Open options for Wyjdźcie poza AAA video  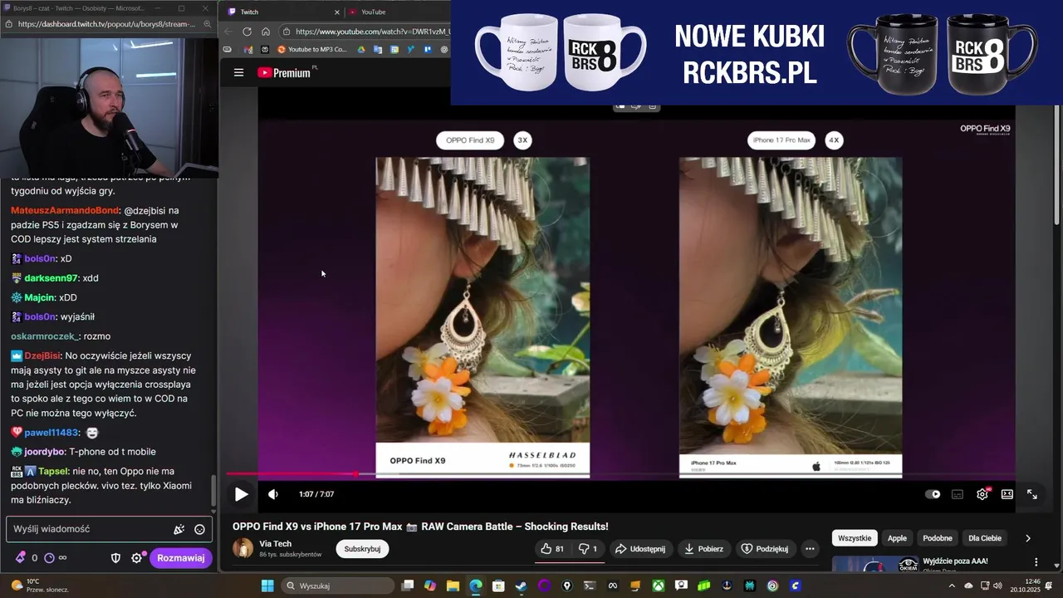tap(1036, 563)
